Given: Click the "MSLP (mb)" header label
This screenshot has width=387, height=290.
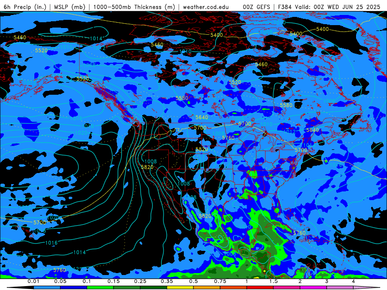Looking at the screenshot, I should pos(70,7).
